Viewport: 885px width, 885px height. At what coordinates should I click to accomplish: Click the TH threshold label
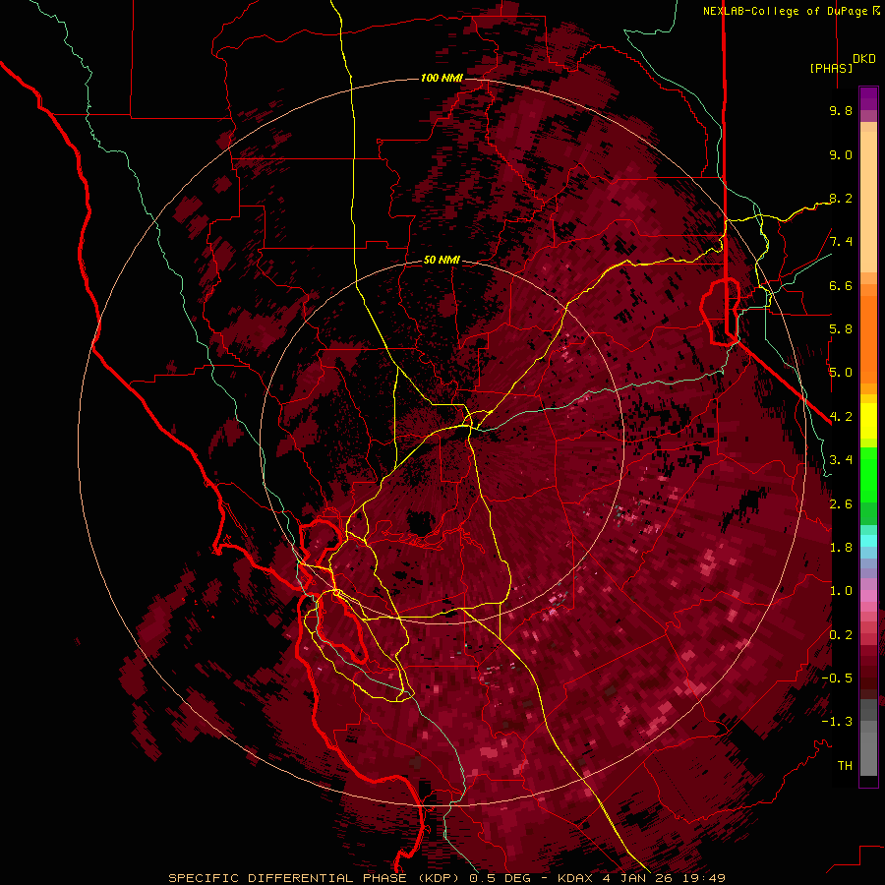coord(845,766)
